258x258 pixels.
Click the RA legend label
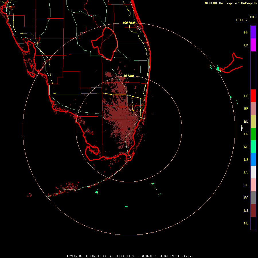pos(246,147)
